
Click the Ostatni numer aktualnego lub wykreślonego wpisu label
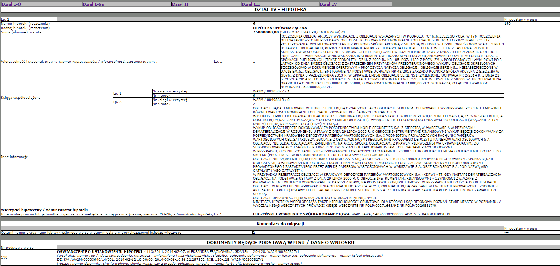(92, 233)
